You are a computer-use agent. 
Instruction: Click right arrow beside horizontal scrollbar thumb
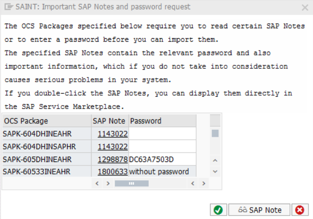coord(108,183)
